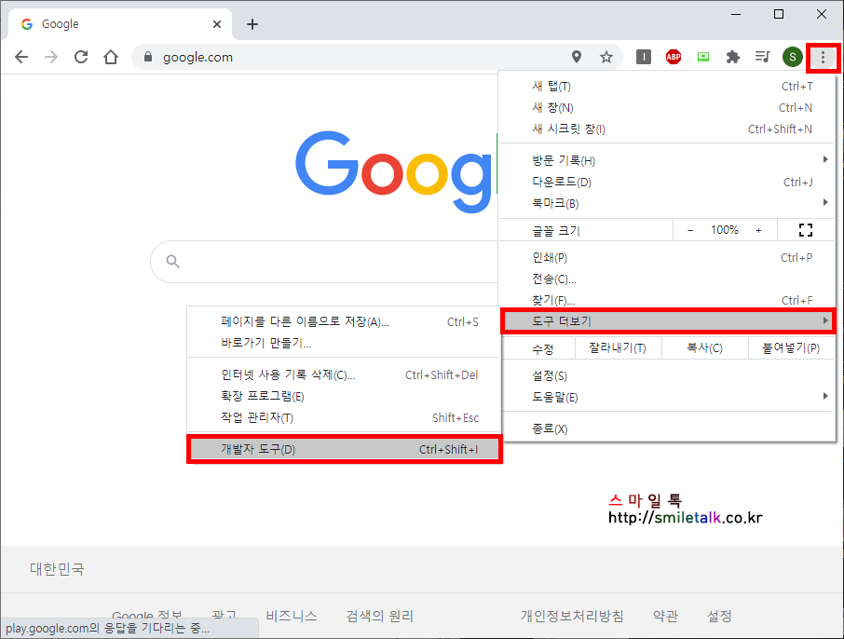Close the Google tab

217,24
